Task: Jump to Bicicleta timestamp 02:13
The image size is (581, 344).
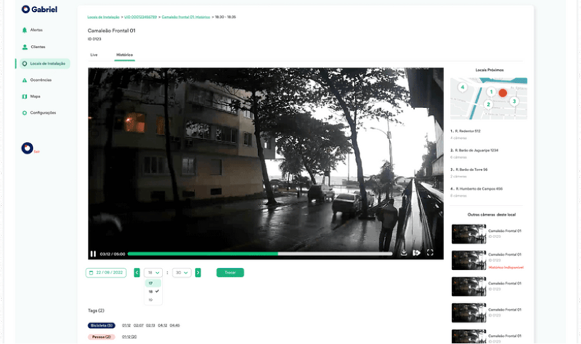Action: [x=151, y=325]
